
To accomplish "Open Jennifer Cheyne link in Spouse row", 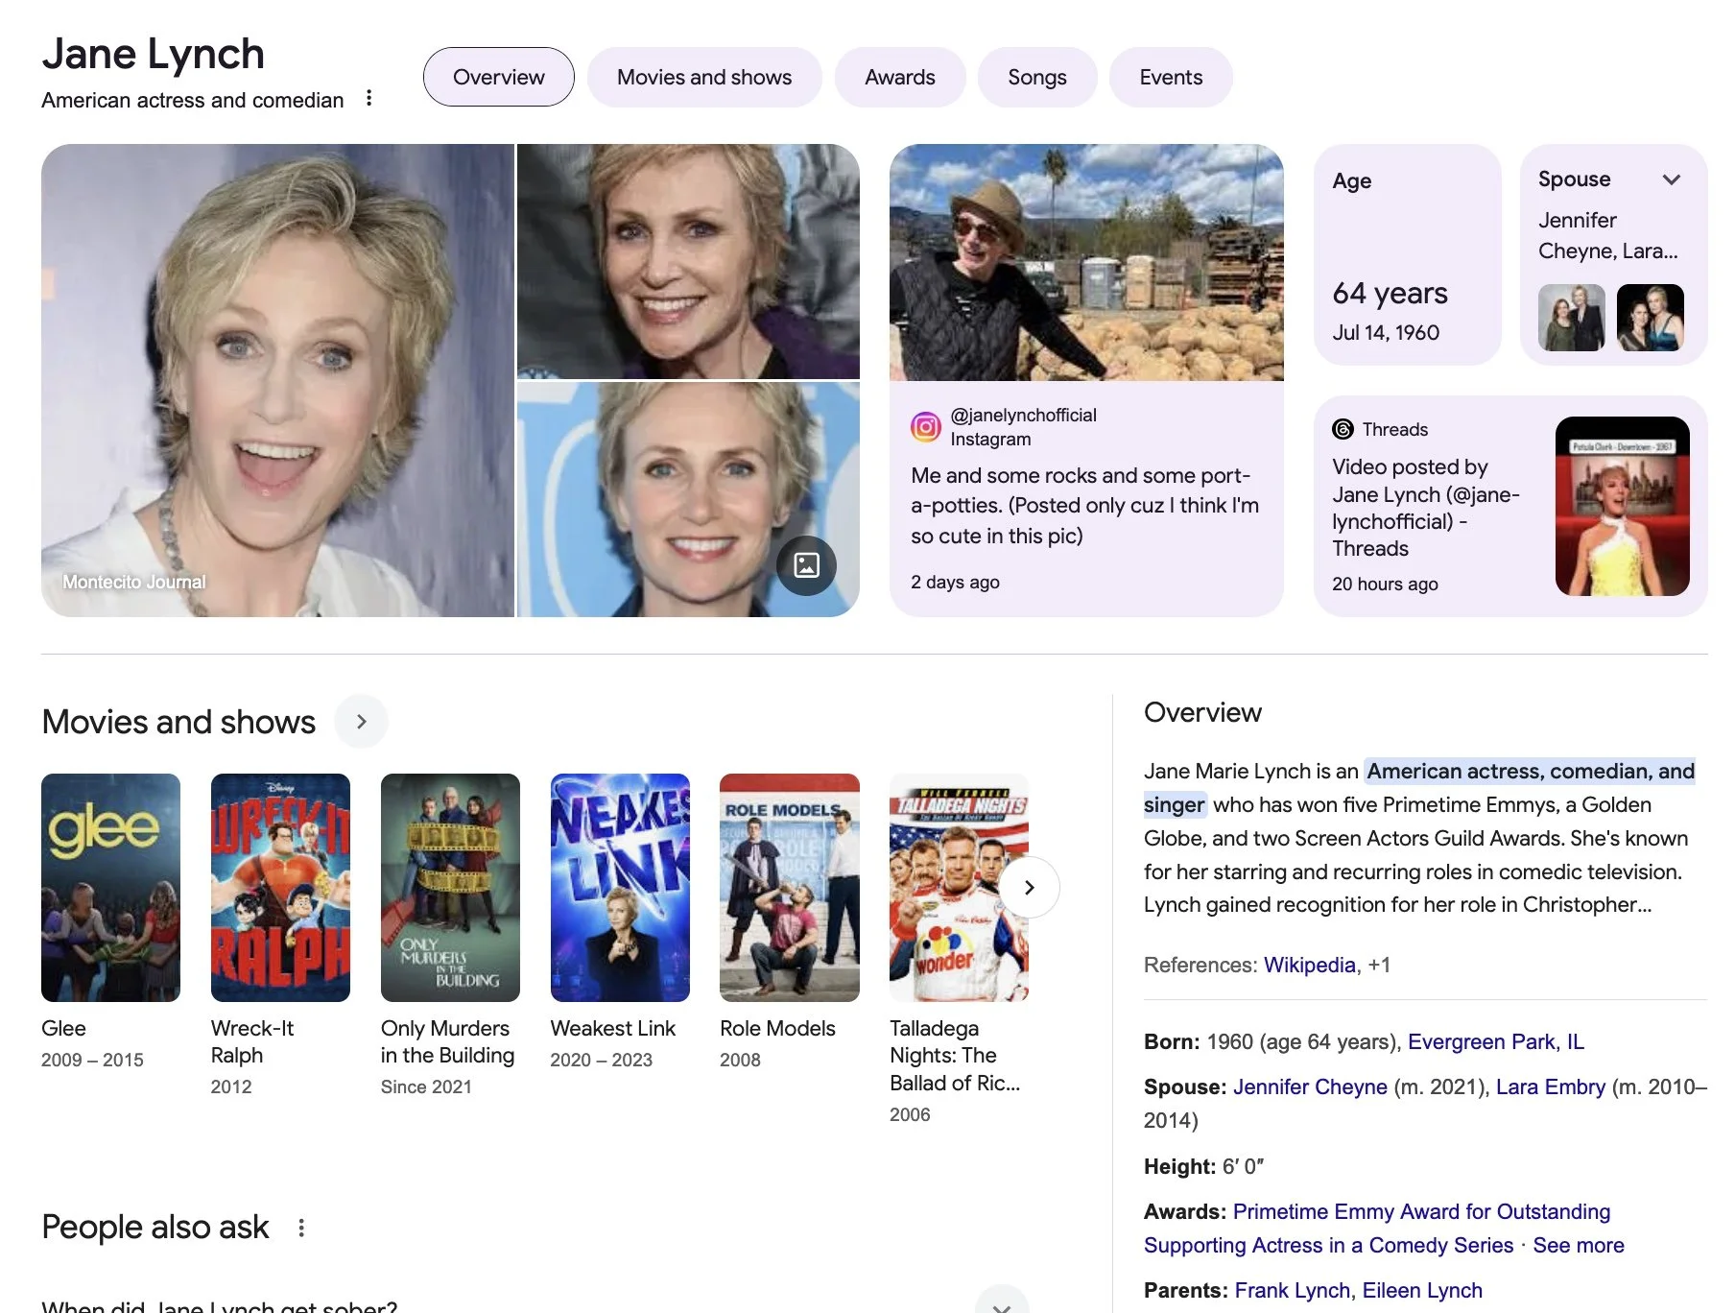I will [x=1310, y=1086].
